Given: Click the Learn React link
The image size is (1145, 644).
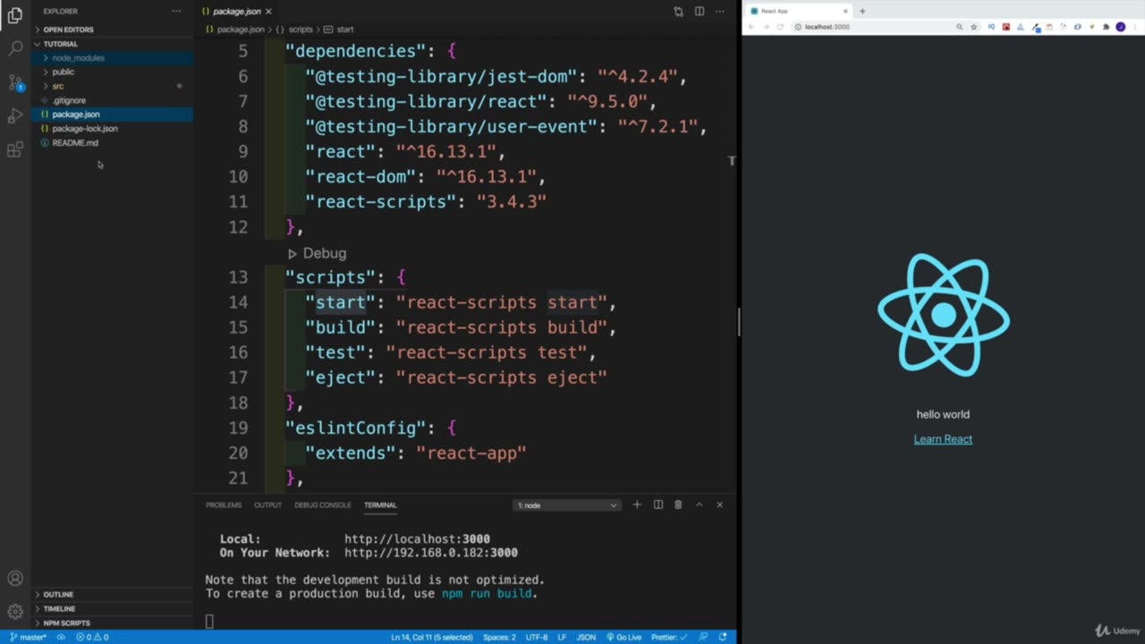Looking at the screenshot, I should 943,439.
